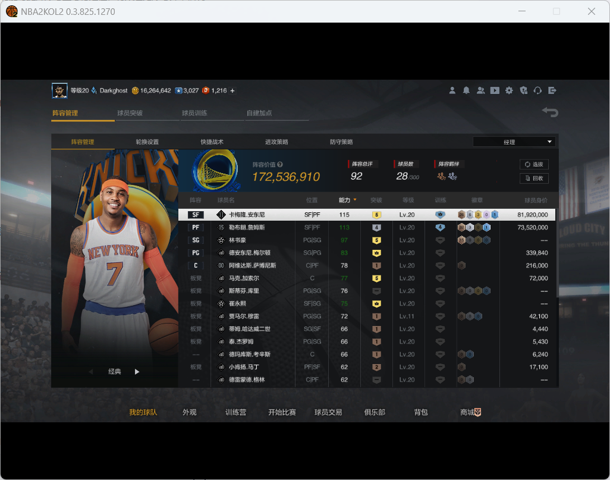Click the next card style arrow beside 经典
The image size is (610, 480).
pos(137,372)
